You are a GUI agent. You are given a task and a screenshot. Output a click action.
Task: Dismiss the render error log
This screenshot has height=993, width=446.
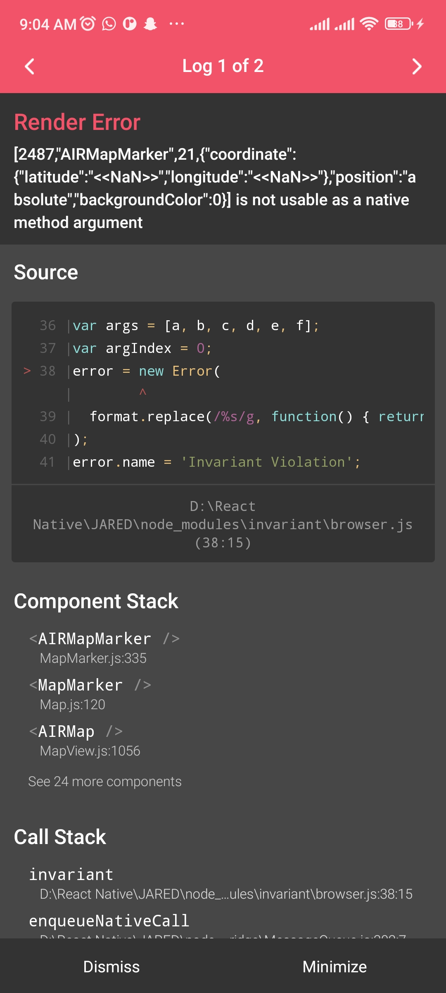click(111, 967)
